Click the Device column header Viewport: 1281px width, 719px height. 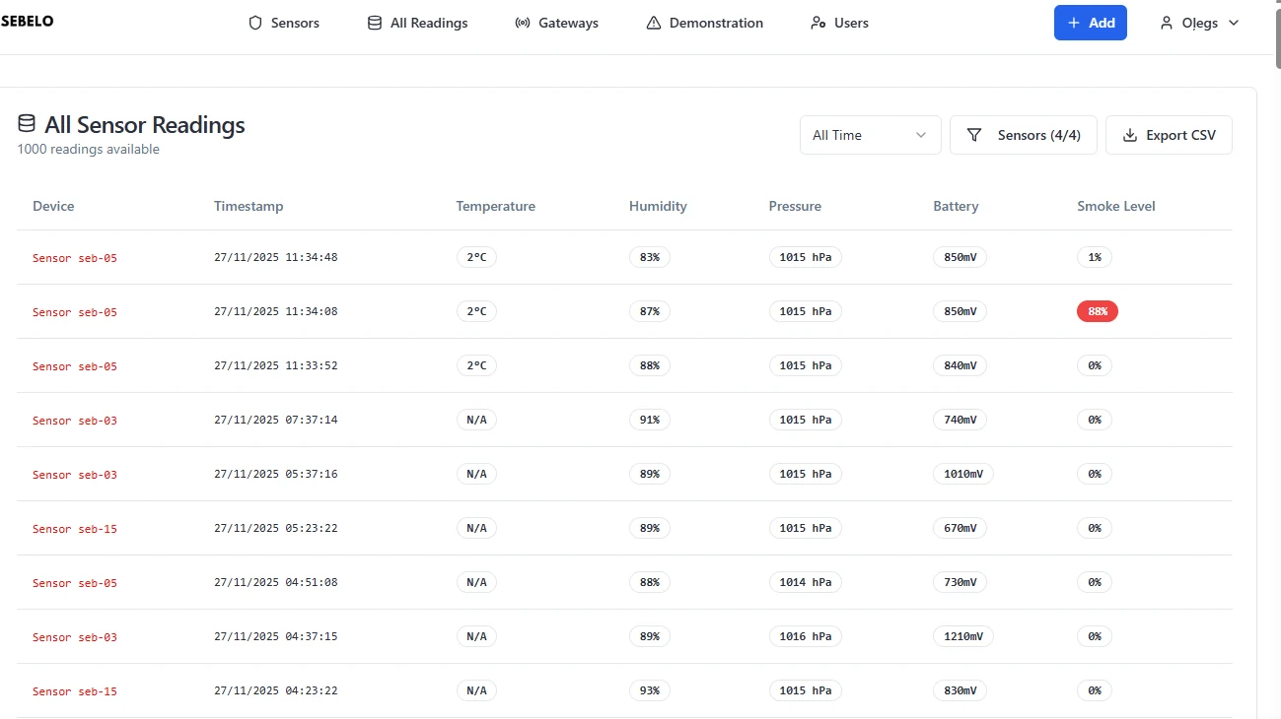pos(53,206)
